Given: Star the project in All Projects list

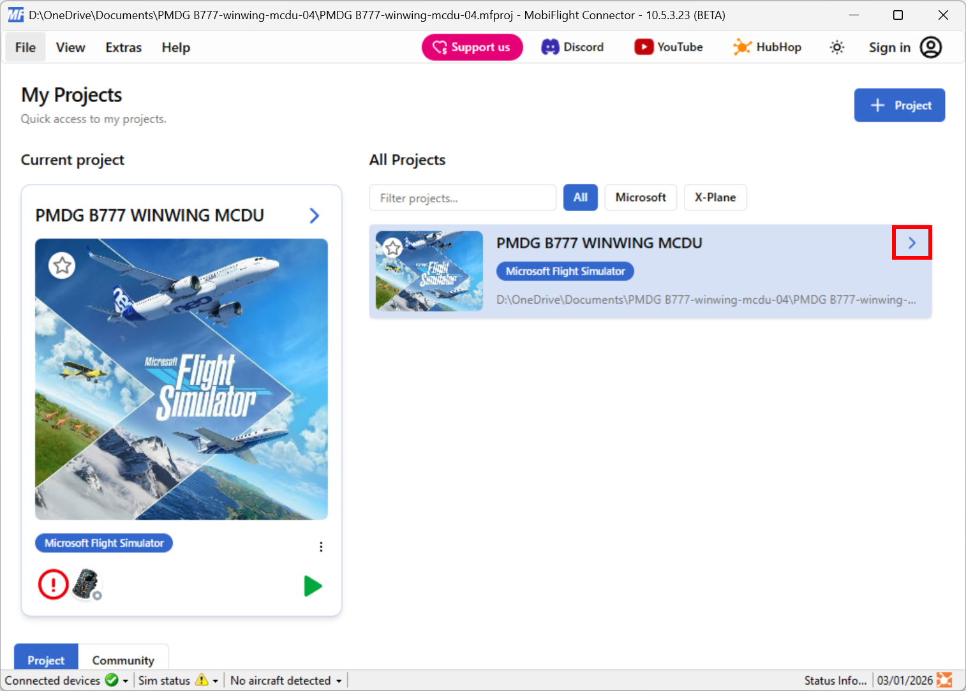Looking at the screenshot, I should (393, 248).
